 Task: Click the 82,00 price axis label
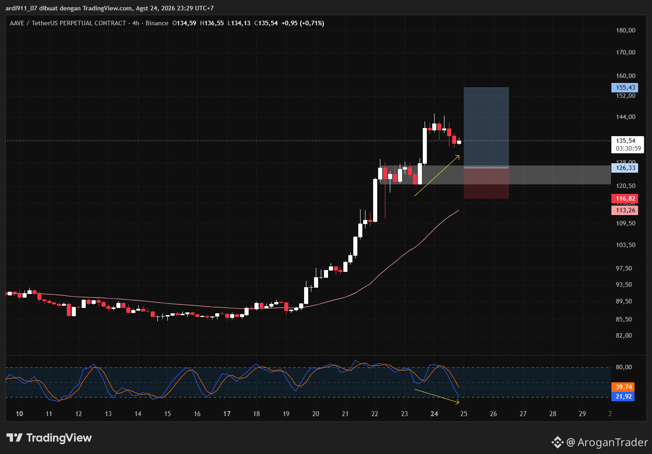tap(624, 336)
